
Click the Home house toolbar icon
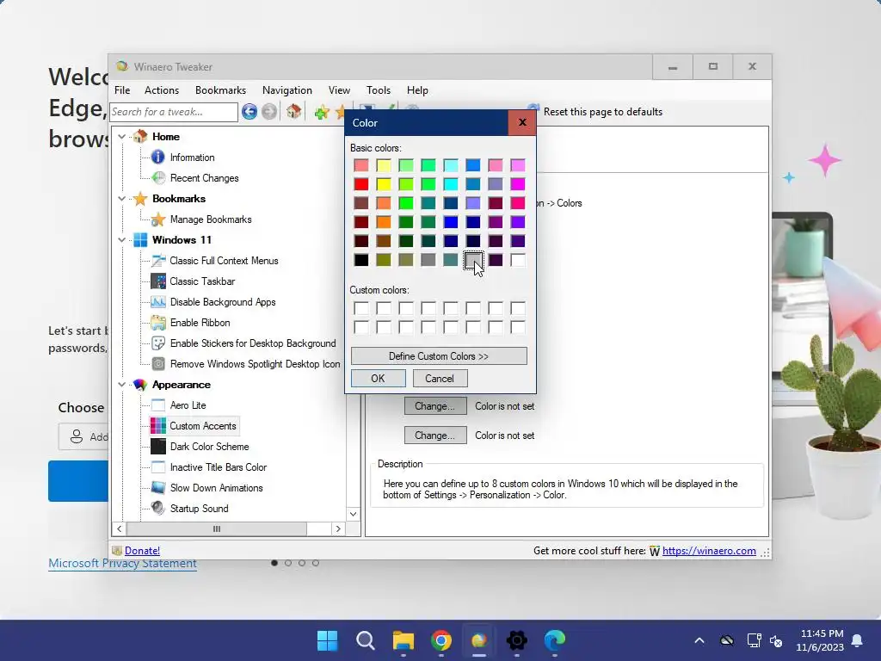click(293, 111)
